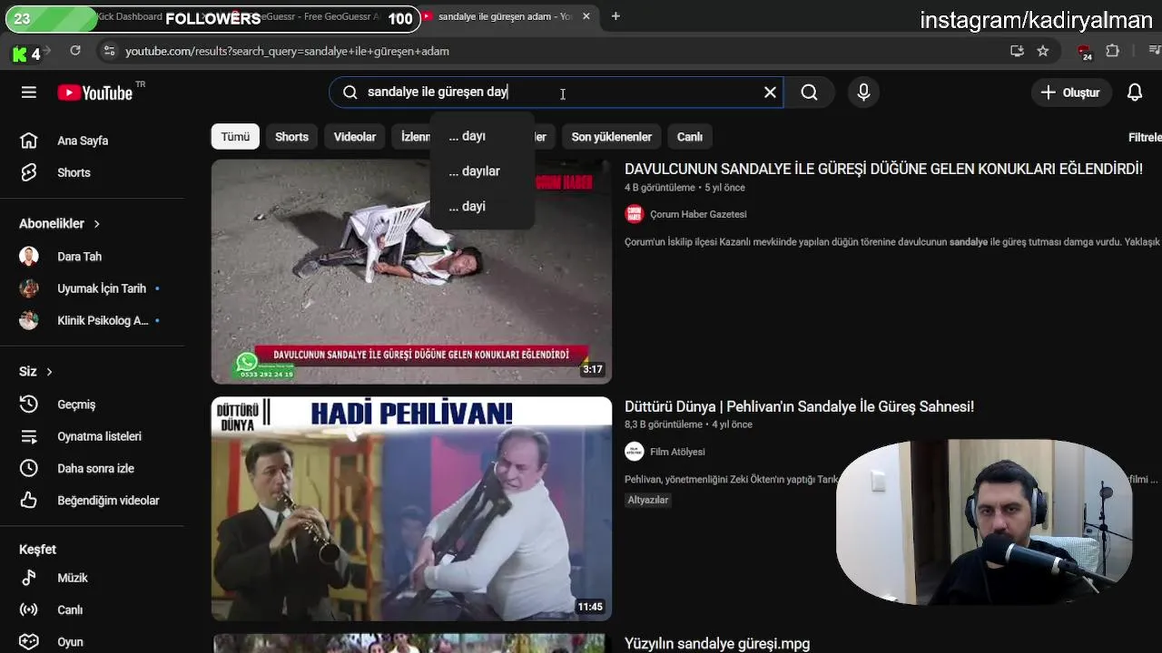This screenshot has height=653, width=1162.
Task: Click the magnifier search button
Action: coord(809,93)
